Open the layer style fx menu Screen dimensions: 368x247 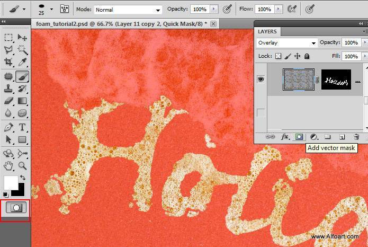[285, 137]
